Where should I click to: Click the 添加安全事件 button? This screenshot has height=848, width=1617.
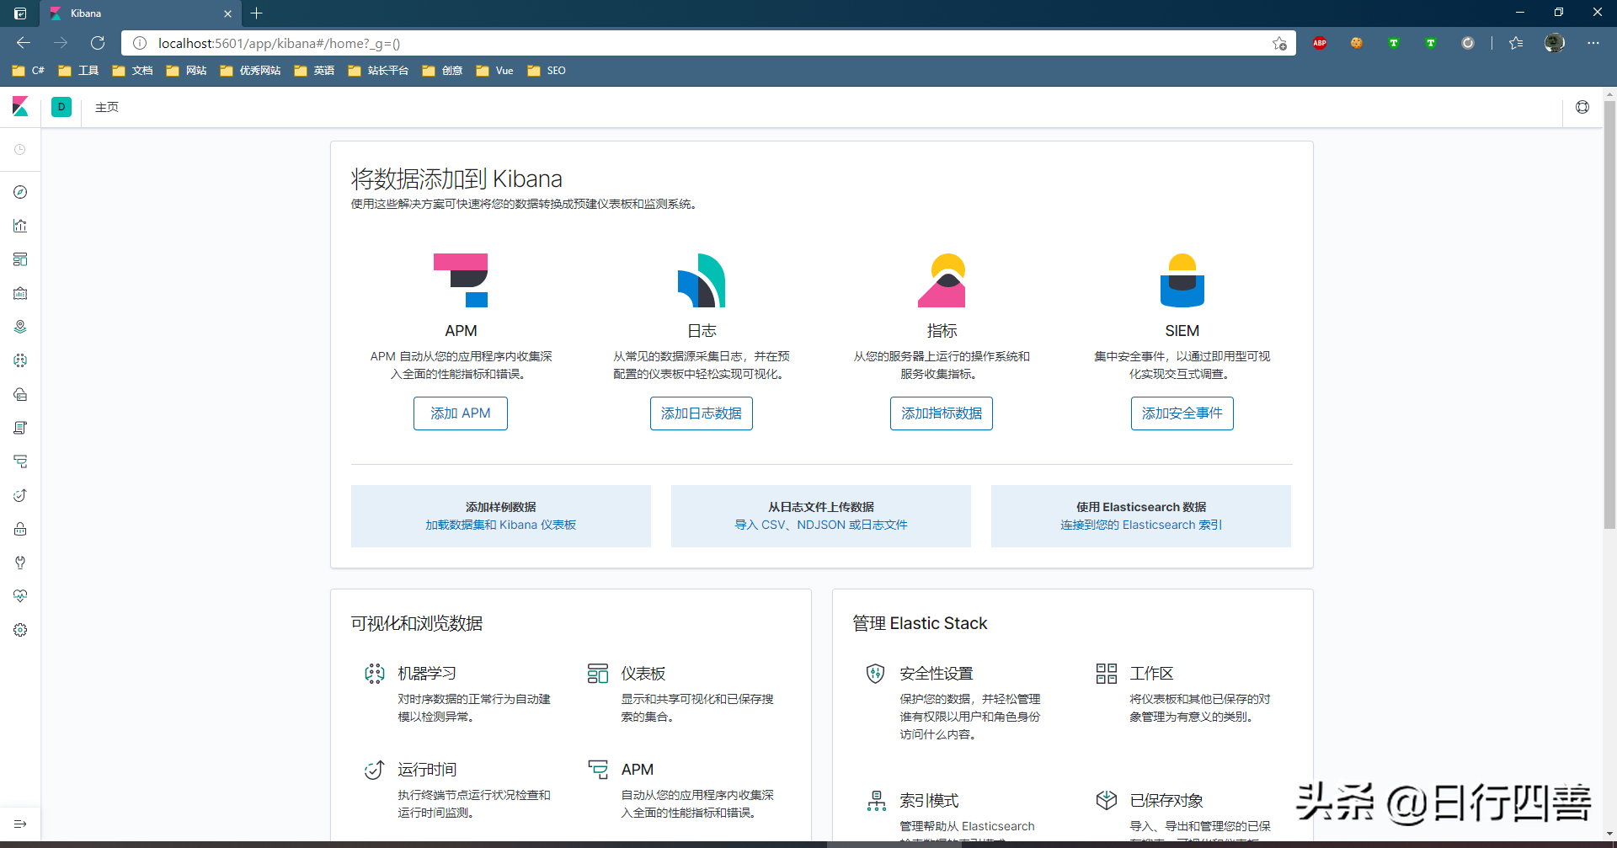point(1182,413)
